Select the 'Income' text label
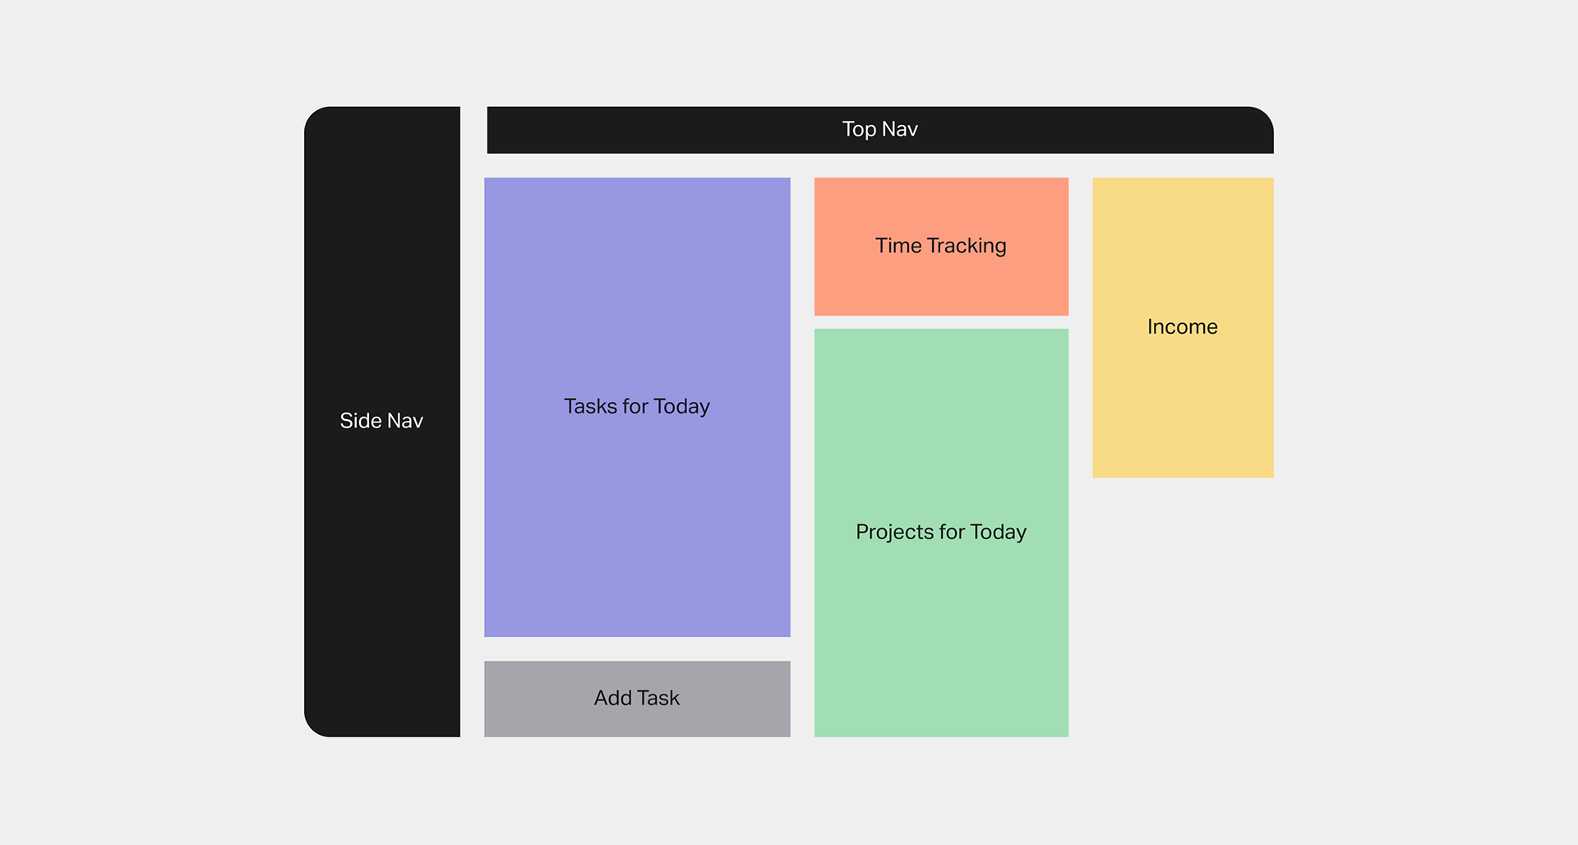 [x=1183, y=326]
